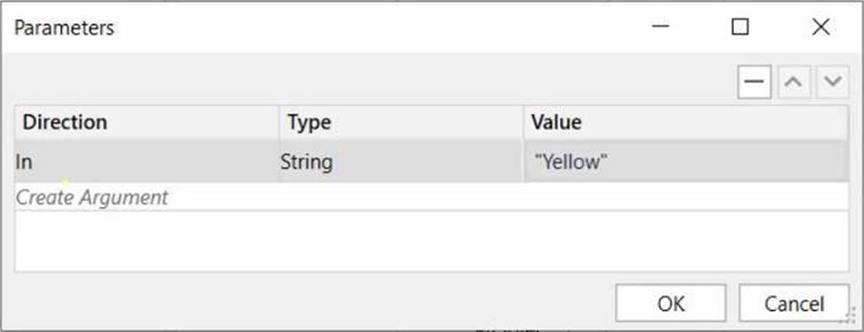
Task: Click the resize grip in the dialog corner
Action: [852, 316]
